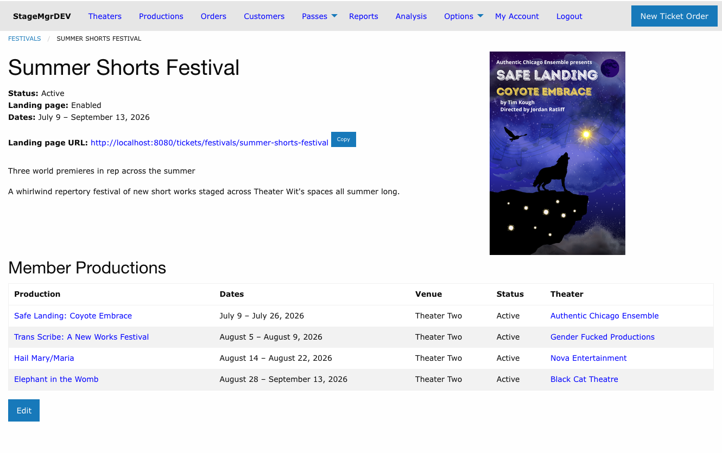Open Trans Scribe: A New Works Festival
The image size is (722, 453).
point(81,337)
